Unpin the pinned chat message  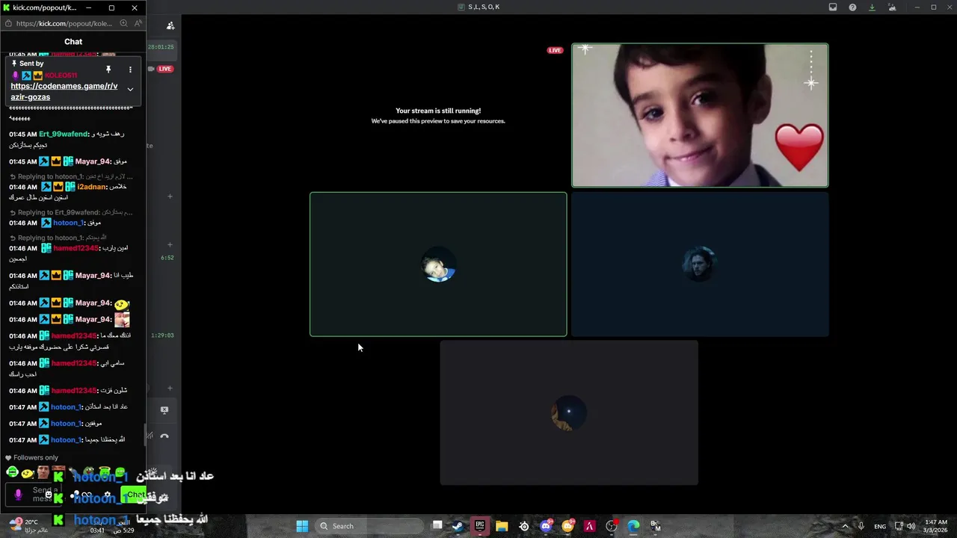(x=108, y=69)
